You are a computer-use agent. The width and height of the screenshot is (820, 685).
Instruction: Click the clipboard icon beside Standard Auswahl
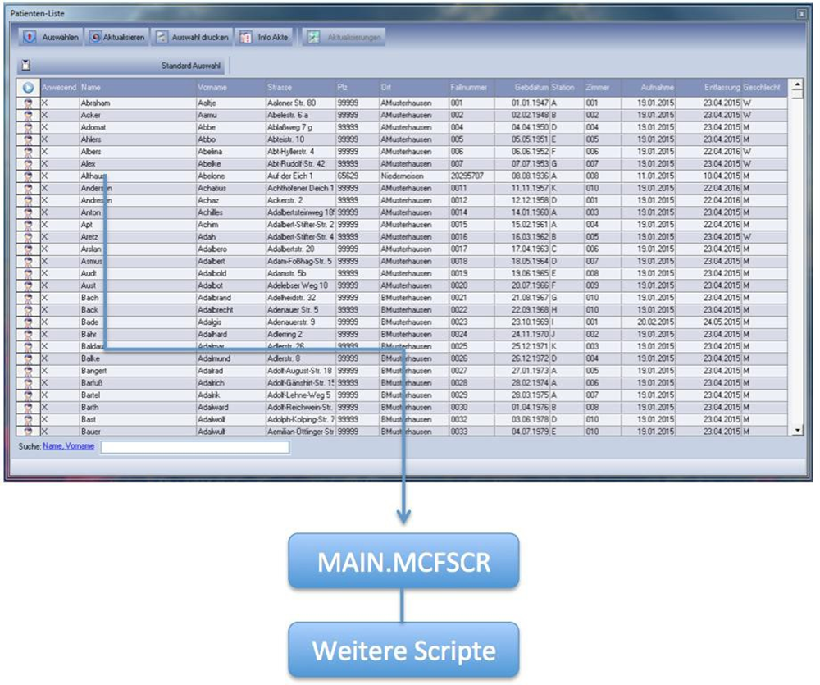(26, 65)
